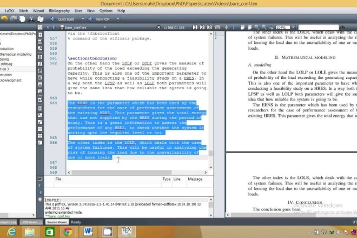
Task: Open Google Chrome from taskbar
Action: tap(68, 232)
